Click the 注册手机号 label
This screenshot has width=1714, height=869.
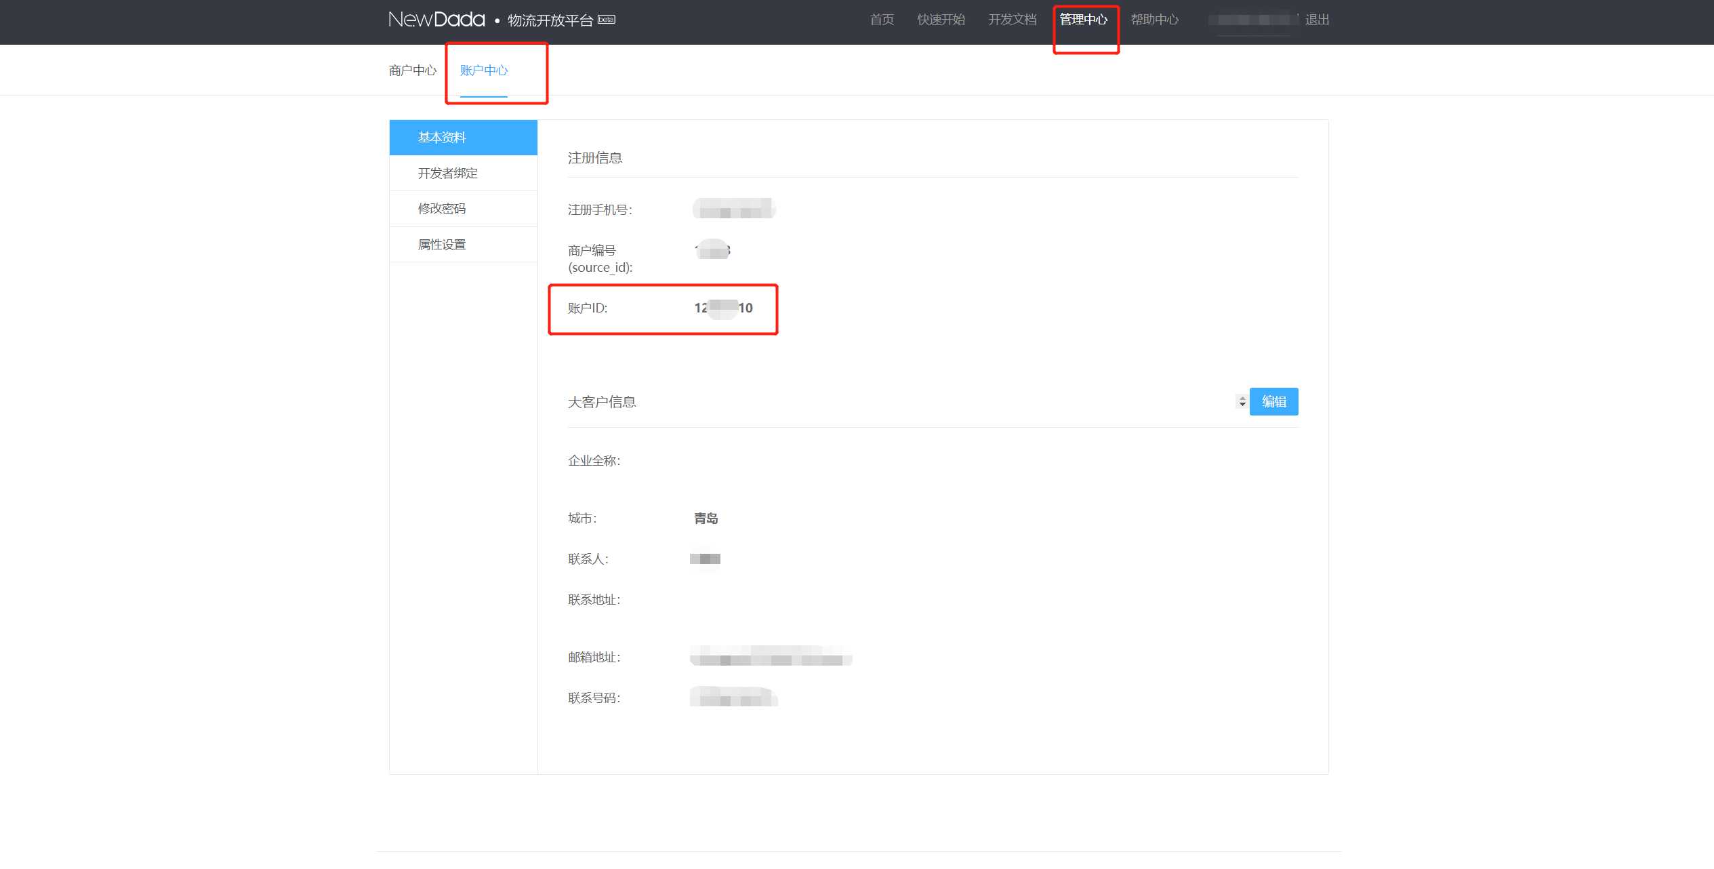(600, 210)
